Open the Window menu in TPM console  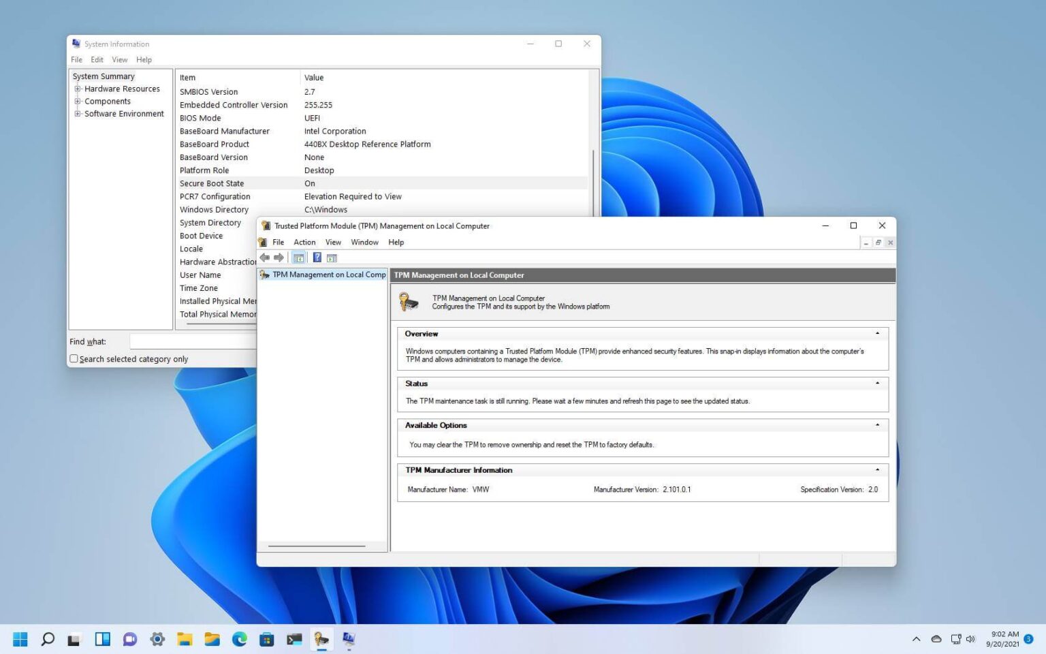pyautogui.click(x=364, y=242)
